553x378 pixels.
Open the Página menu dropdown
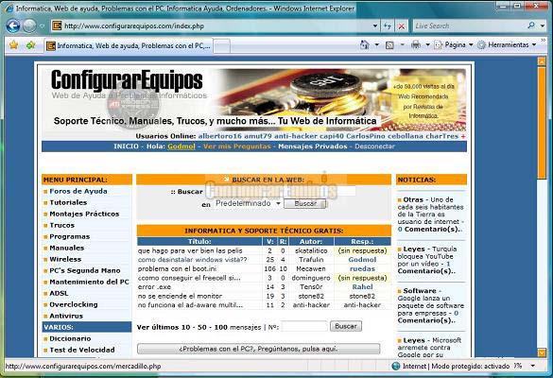tap(454, 44)
